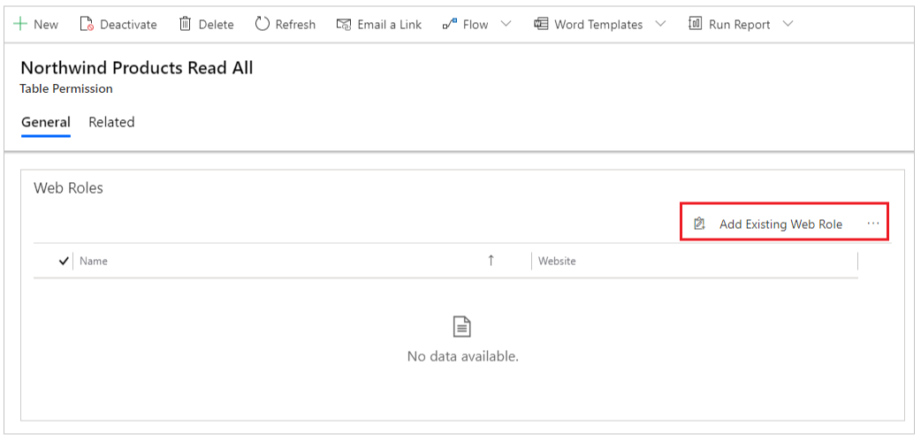Click the Run Report chart icon
The image size is (921, 441).
point(696,24)
